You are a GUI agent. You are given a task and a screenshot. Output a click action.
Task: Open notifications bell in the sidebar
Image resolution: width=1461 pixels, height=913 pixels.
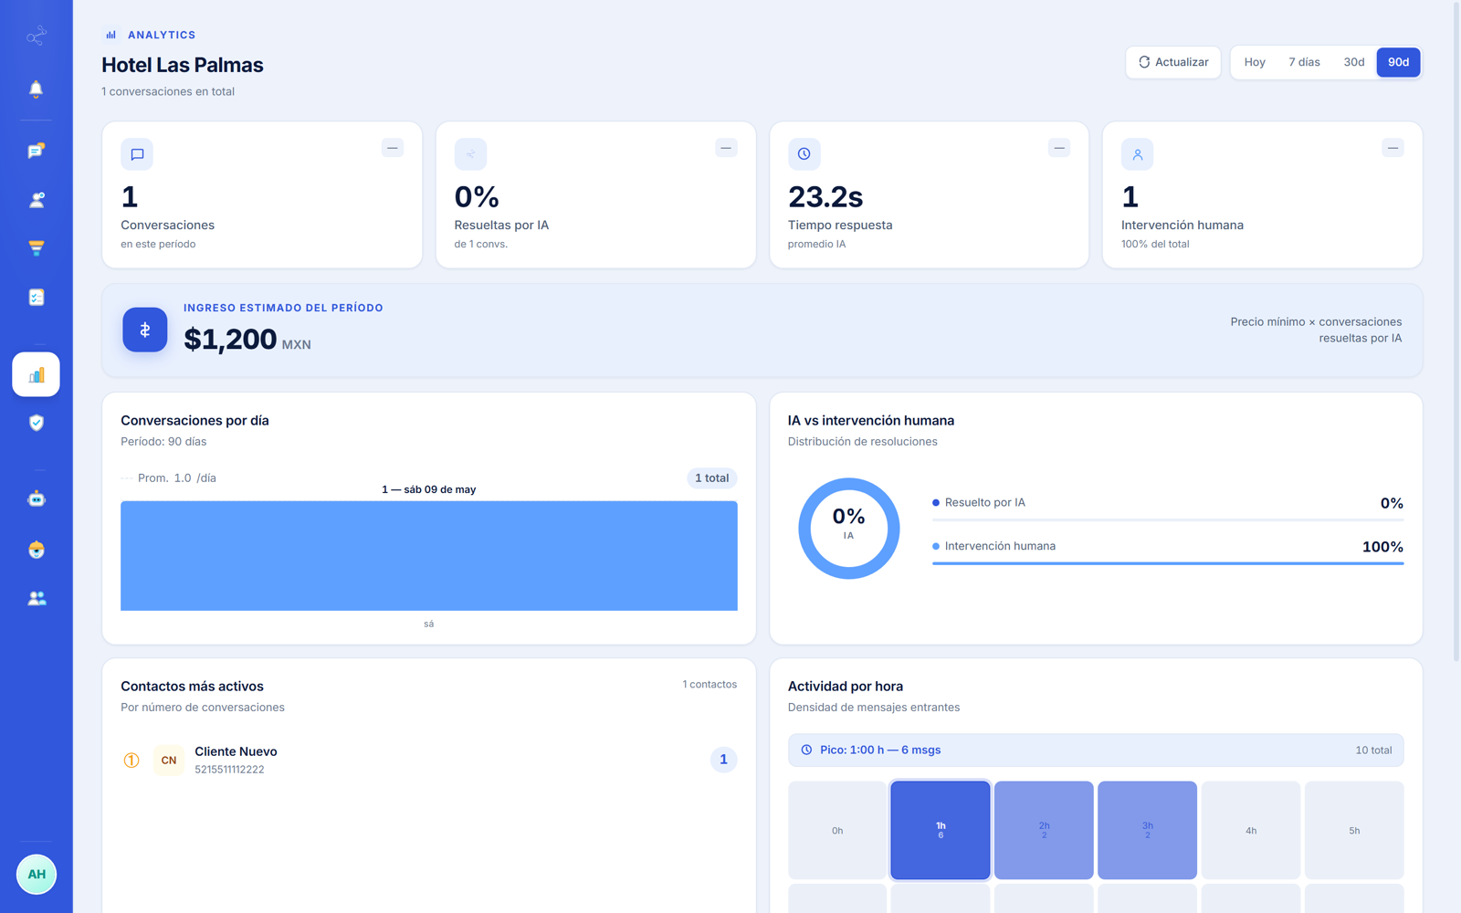(x=36, y=89)
